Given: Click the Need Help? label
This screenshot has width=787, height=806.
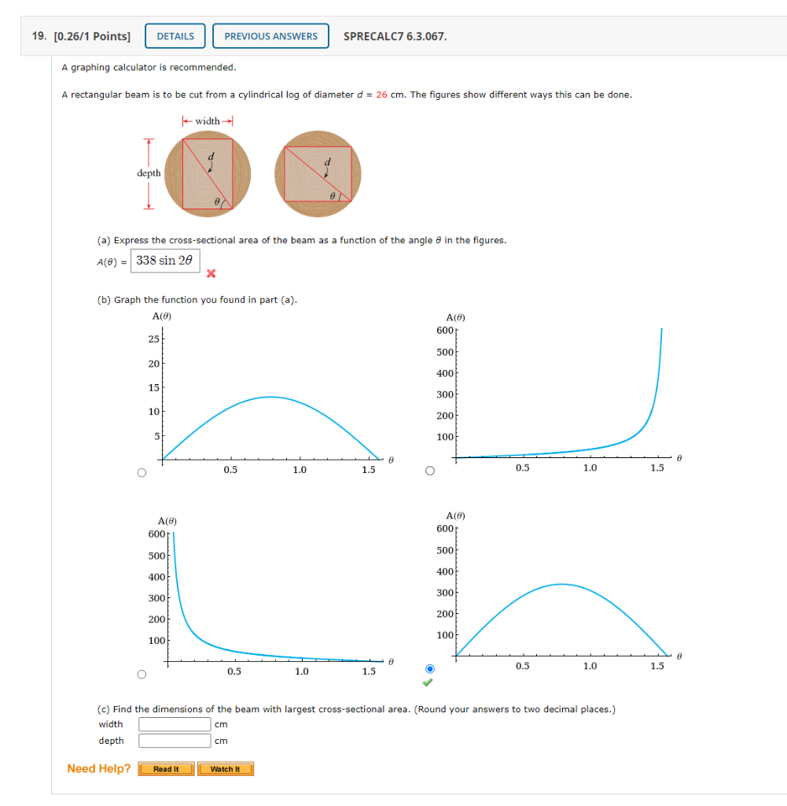Looking at the screenshot, I should coord(99,768).
